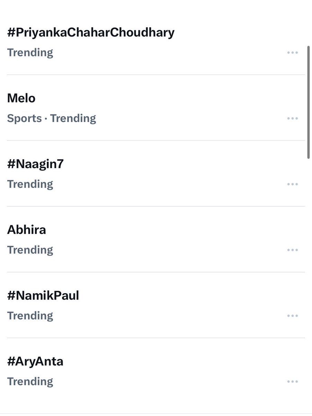Open the #PriyankaChaharChoudhary hashtag
The width and height of the screenshot is (312, 416).
[91, 33]
